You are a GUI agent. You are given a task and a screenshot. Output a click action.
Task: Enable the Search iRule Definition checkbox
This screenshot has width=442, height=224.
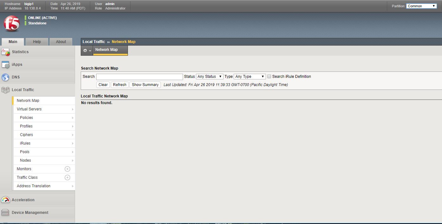coord(269,76)
